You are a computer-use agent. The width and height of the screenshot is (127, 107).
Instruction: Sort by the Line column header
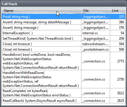pyautogui.click(x=118, y=10)
